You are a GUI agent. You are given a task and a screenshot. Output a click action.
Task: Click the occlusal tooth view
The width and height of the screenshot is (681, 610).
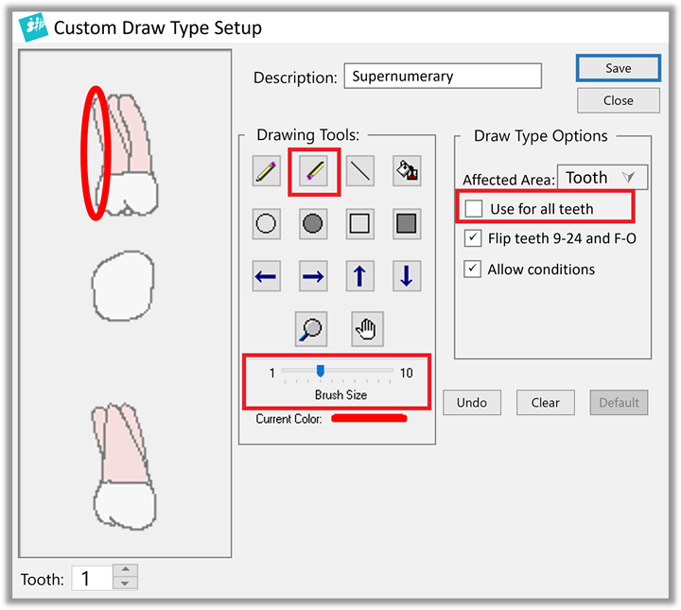pos(123,286)
